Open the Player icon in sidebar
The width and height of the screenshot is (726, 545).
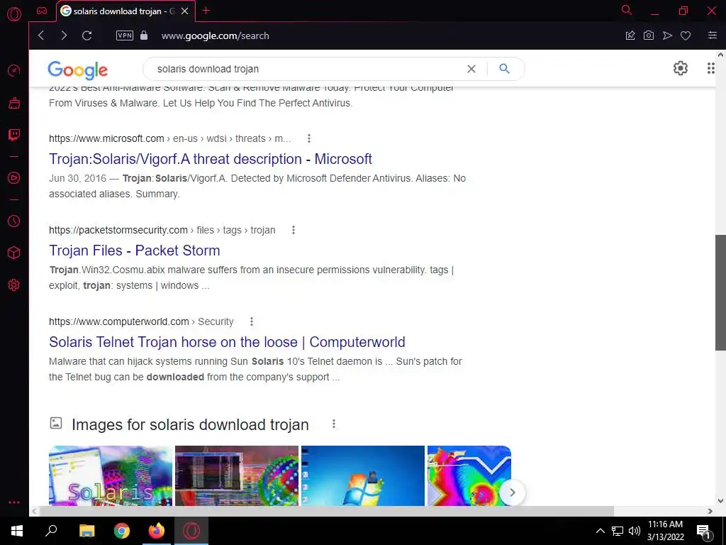(14, 178)
